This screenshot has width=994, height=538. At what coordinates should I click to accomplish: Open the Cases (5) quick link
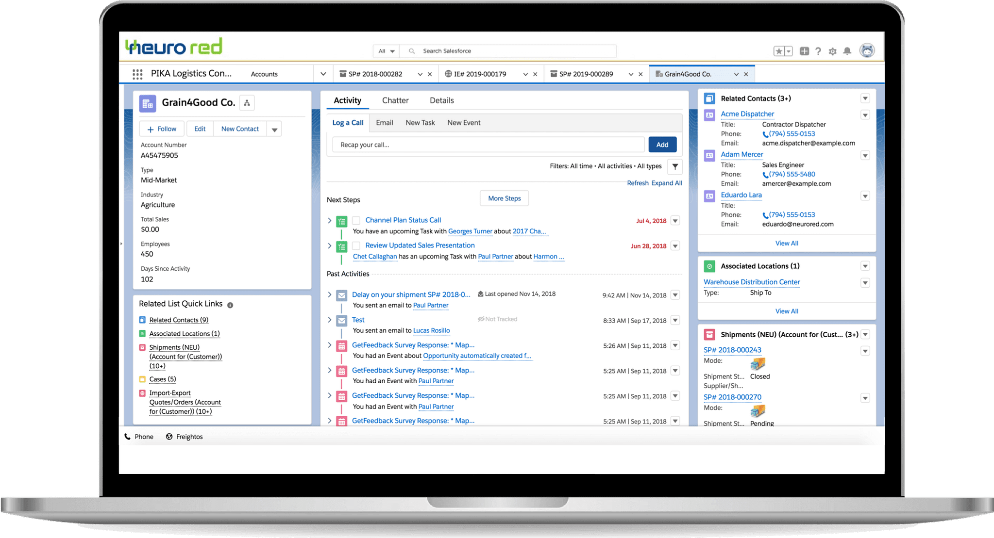(x=163, y=379)
